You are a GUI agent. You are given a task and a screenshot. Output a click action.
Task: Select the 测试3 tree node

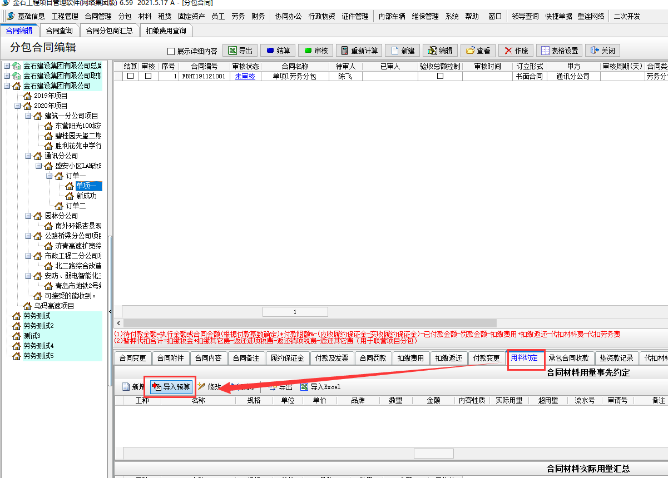point(32,336)
